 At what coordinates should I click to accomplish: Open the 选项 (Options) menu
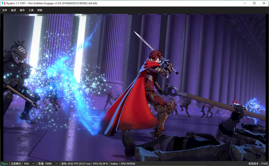tap(13, 10)
